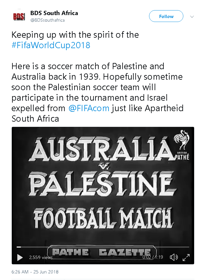This screenshot has width=201, height=280.
Task: Open the 6:26 AM - 25 Jun 2018 timestamp
Action: [35, 272]
